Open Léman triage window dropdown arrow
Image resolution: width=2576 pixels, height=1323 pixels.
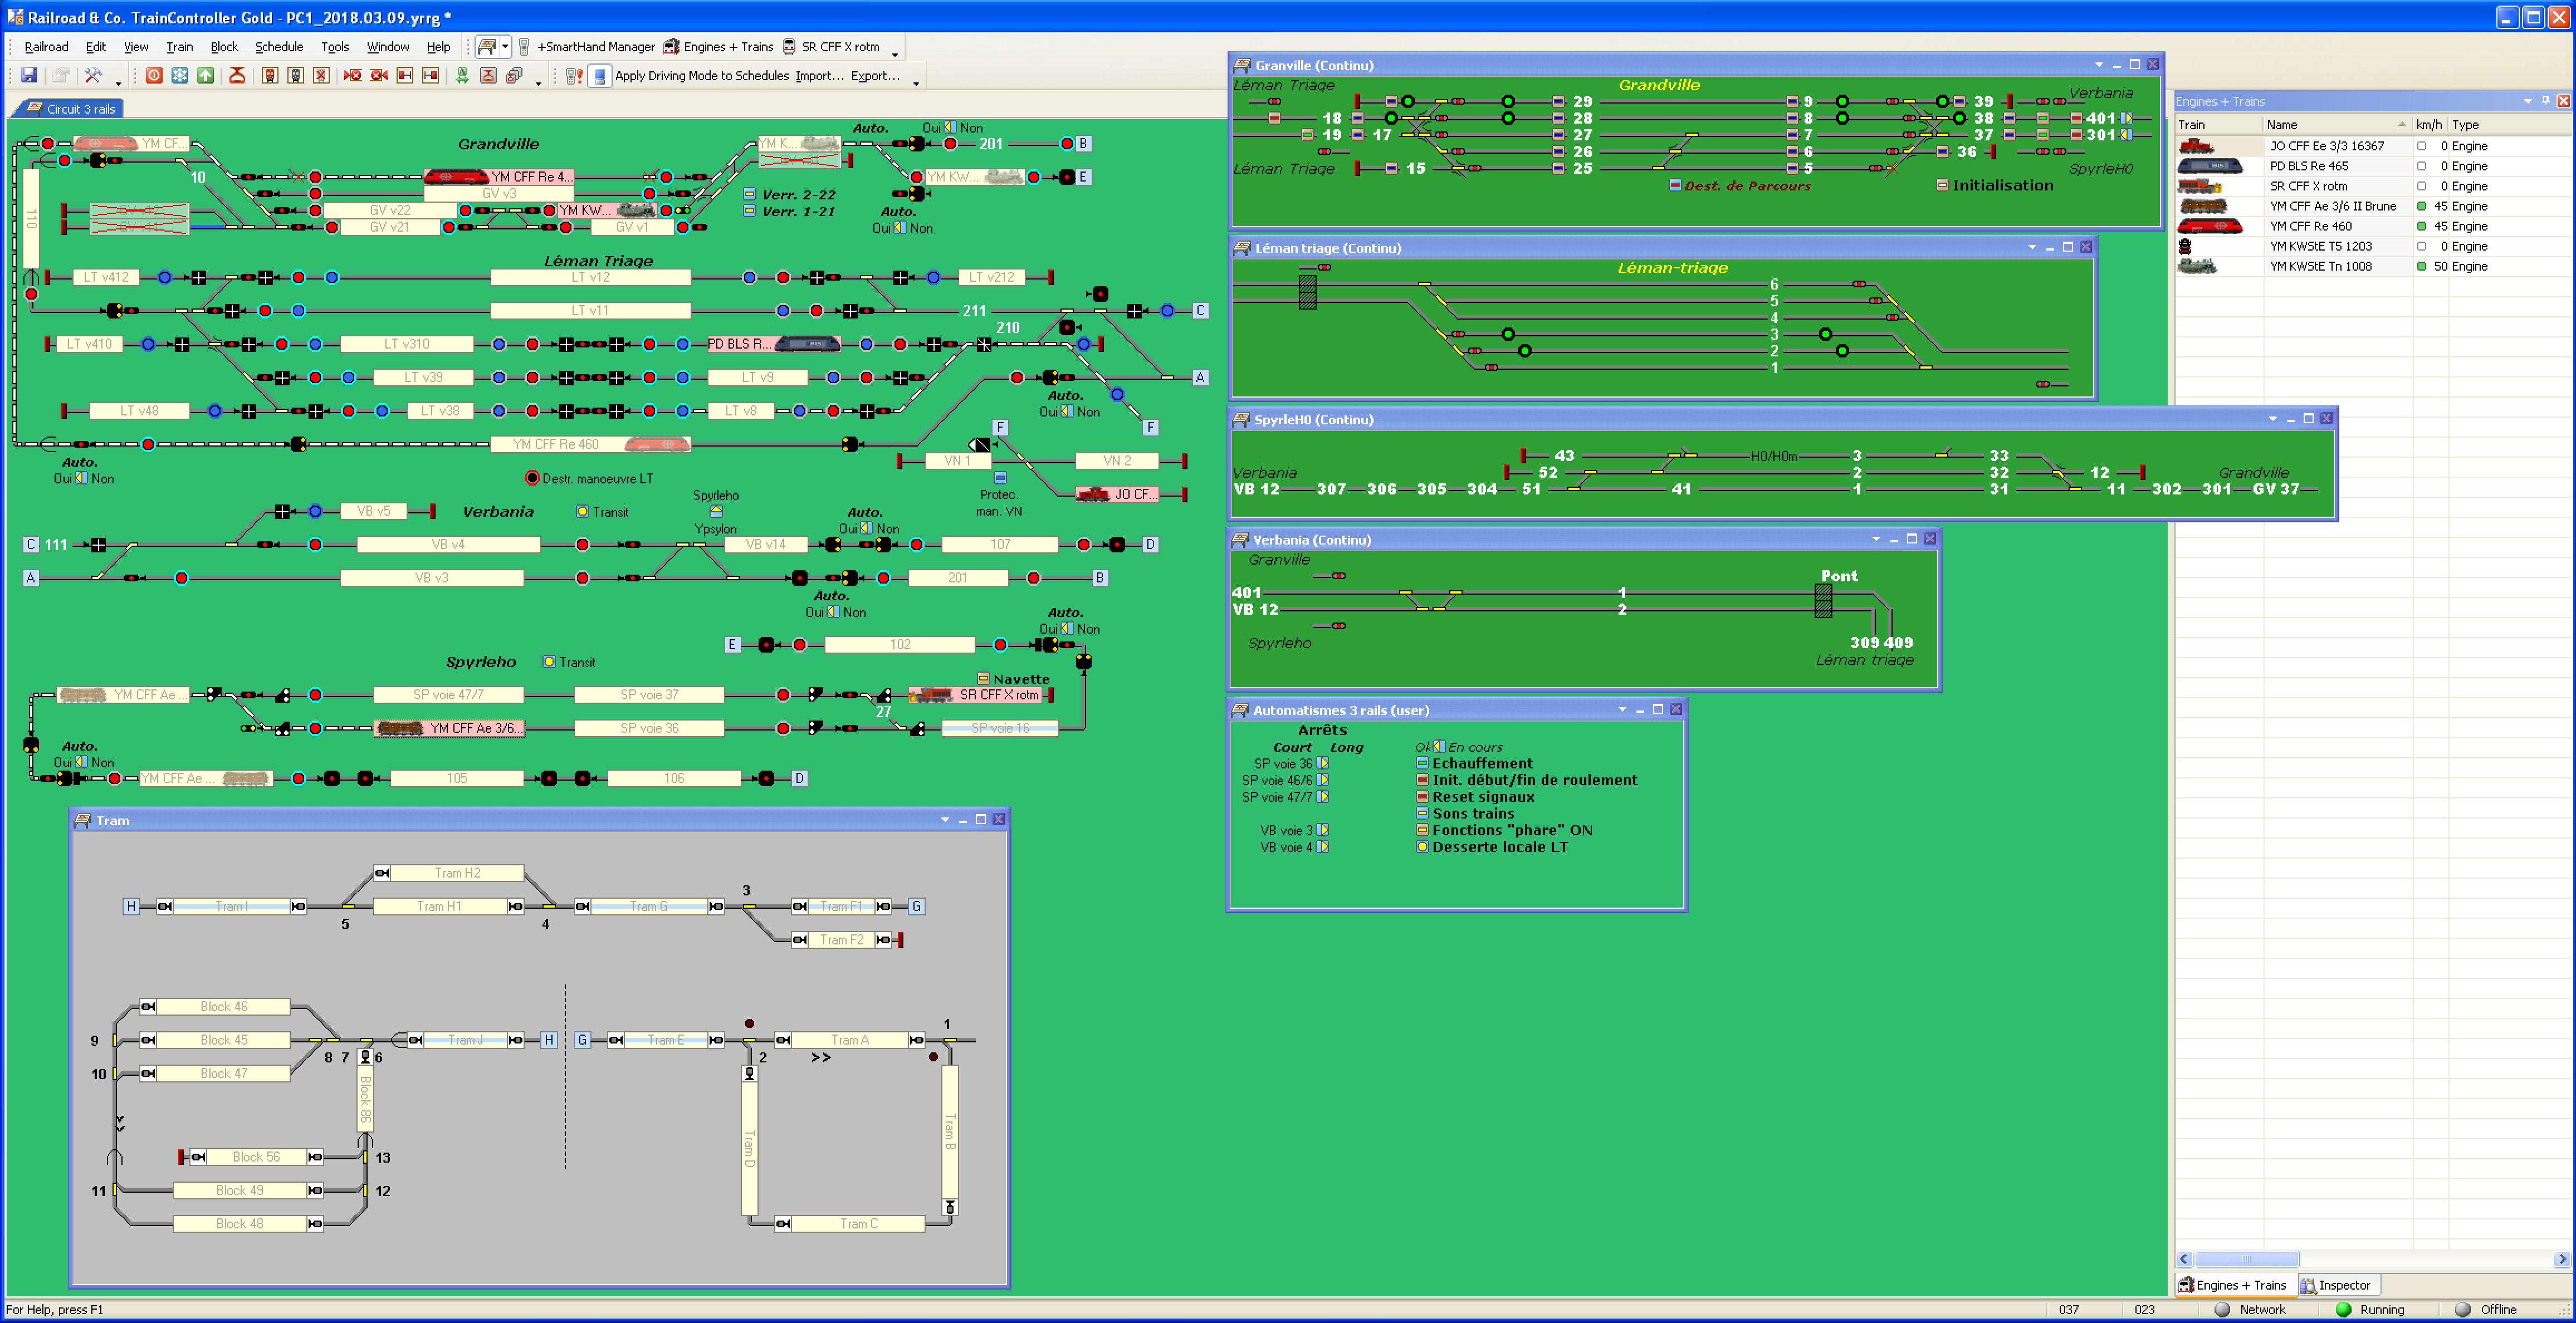coord(2031,247)
